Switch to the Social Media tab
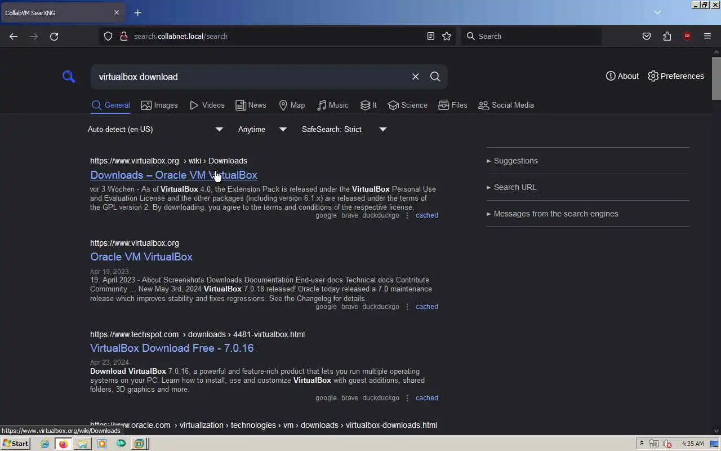The height and width of the screenshot is (451, 721). 506,105
